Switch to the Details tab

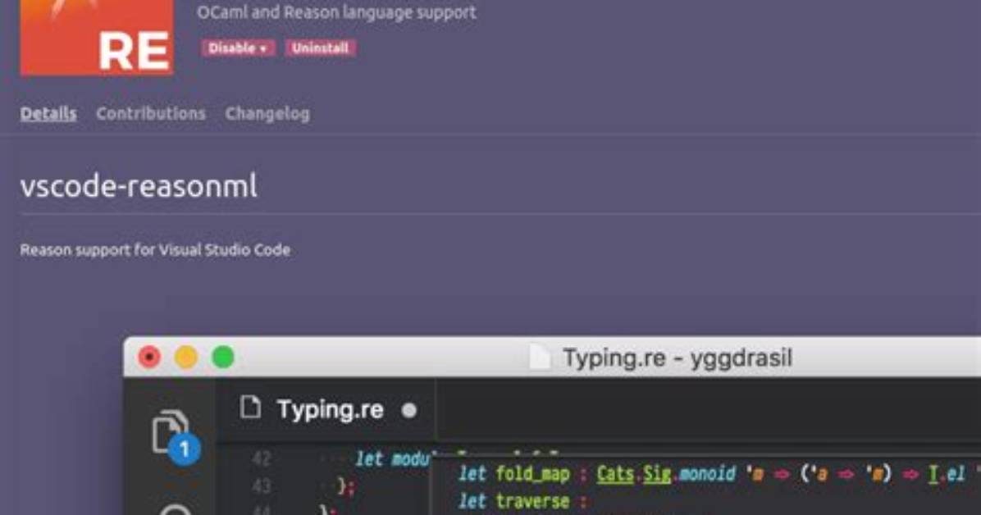[48, 113]
